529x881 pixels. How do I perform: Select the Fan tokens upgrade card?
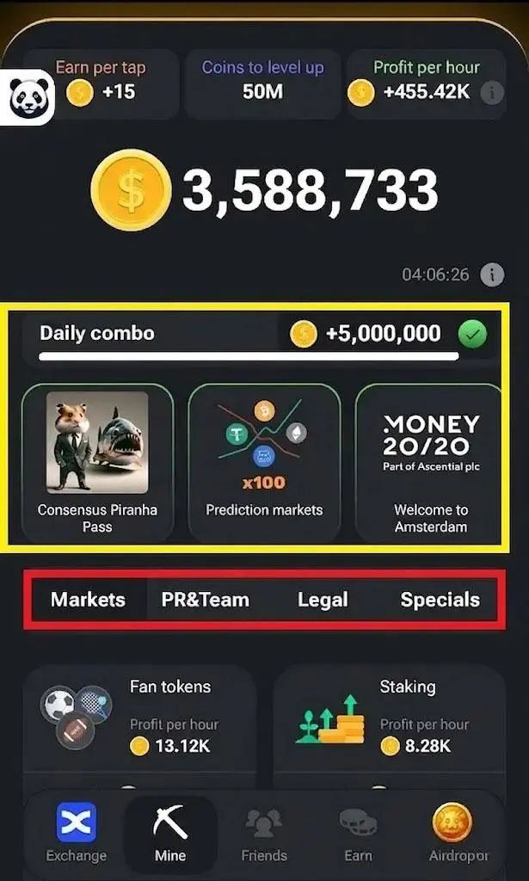click(139, 719)
